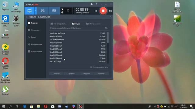Open Mail app taskbar icon
The image size is (195, 109).
52,106
